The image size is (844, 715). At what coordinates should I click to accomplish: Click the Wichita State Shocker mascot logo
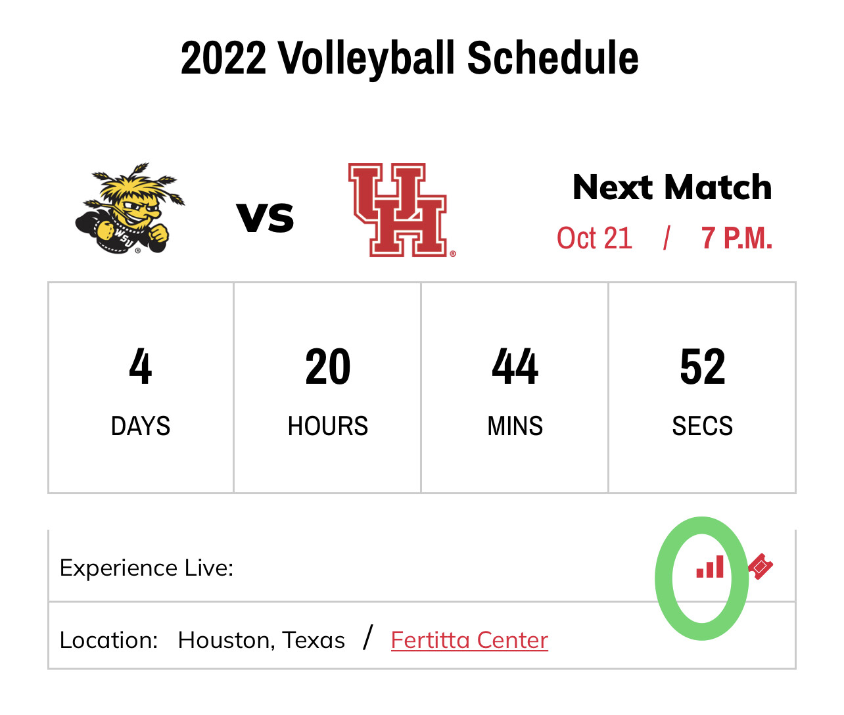coord(130,209)
